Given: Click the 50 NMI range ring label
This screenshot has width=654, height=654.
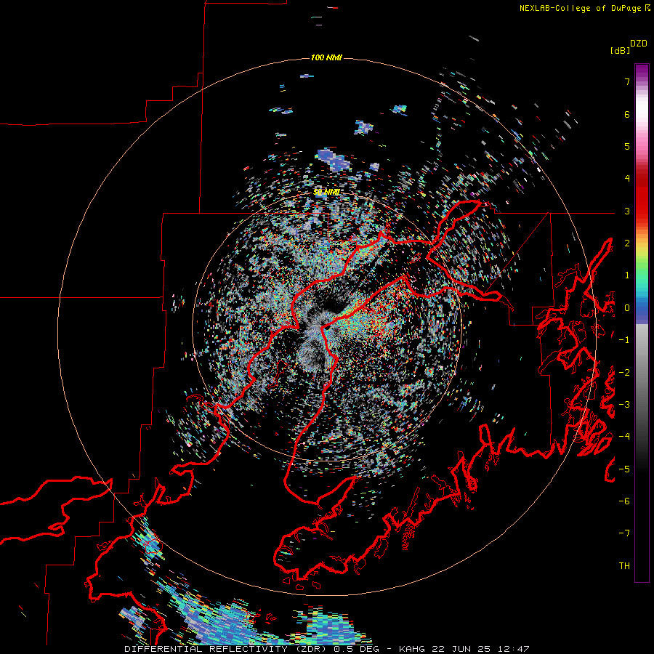Looking at the screenshot, I should tap(326, 192).
